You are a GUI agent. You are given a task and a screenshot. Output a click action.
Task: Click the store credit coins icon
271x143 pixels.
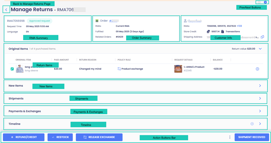pos(208,32)
